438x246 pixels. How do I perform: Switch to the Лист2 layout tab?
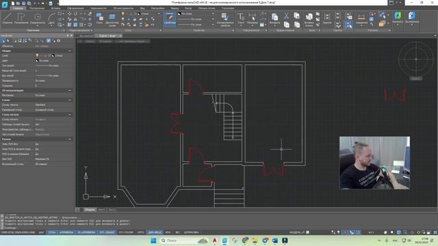112,210
